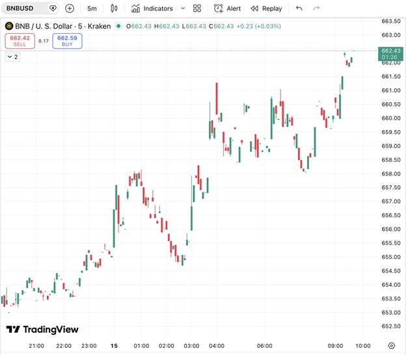Click the add symbol plus icon
The image size is (406, 355).
click(70, 8)
